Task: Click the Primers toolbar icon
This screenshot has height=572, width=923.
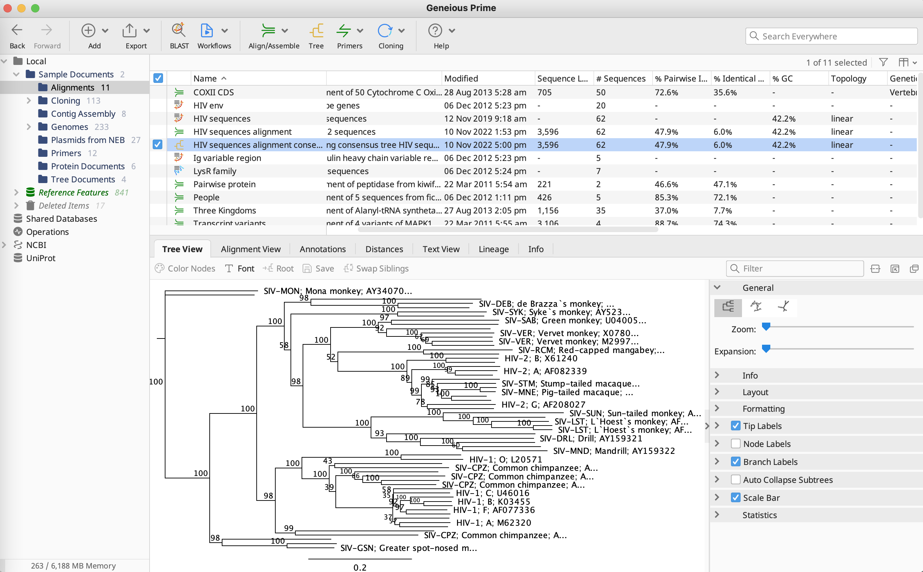Action: tap(343, 31)
